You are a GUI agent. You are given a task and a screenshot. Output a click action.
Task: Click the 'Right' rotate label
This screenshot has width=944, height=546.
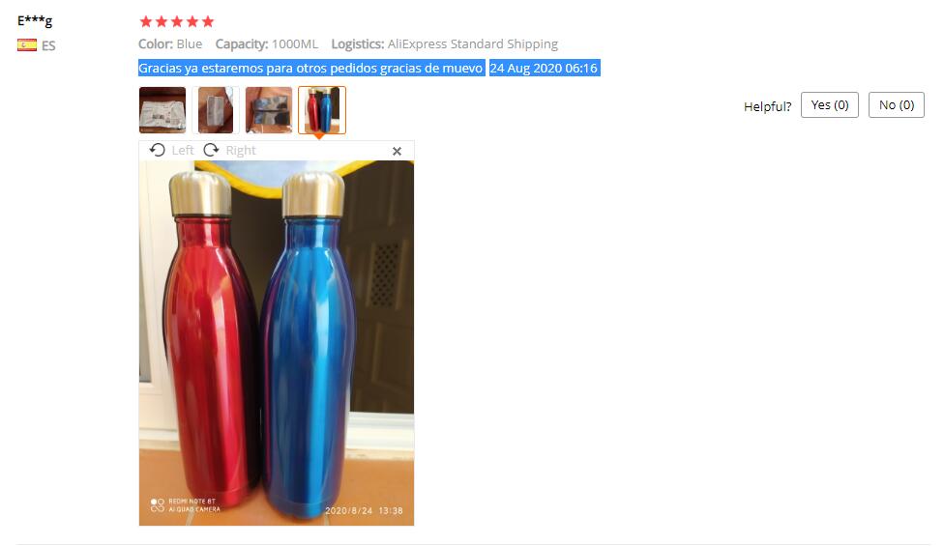[x=241, y=151]
